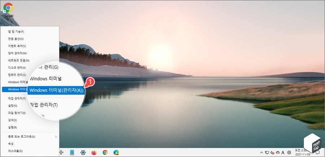Open Firefox from the taskbar
The width and height of the screenshot is (325, 157).
pos(94,152)
